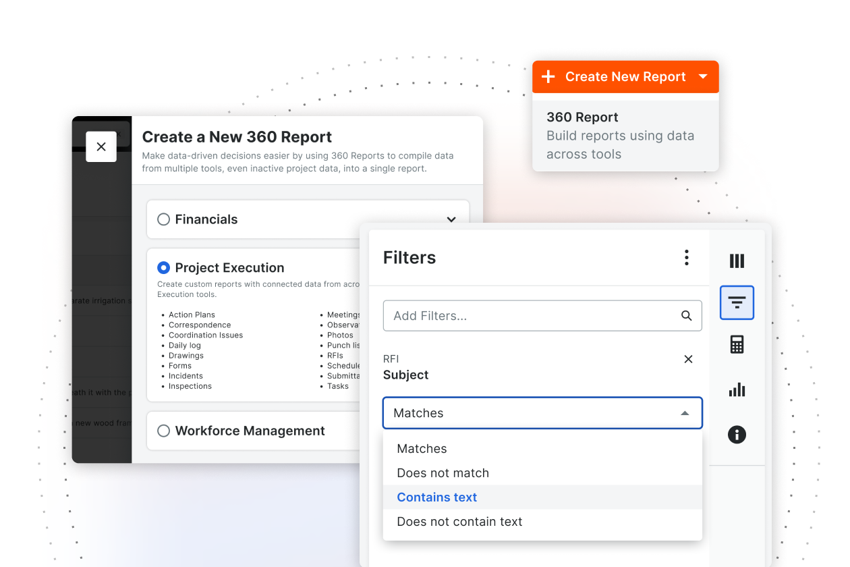Select the Project Execution radio button
Viewport: 850px width, 567px height.
click(x=163, y=267)
